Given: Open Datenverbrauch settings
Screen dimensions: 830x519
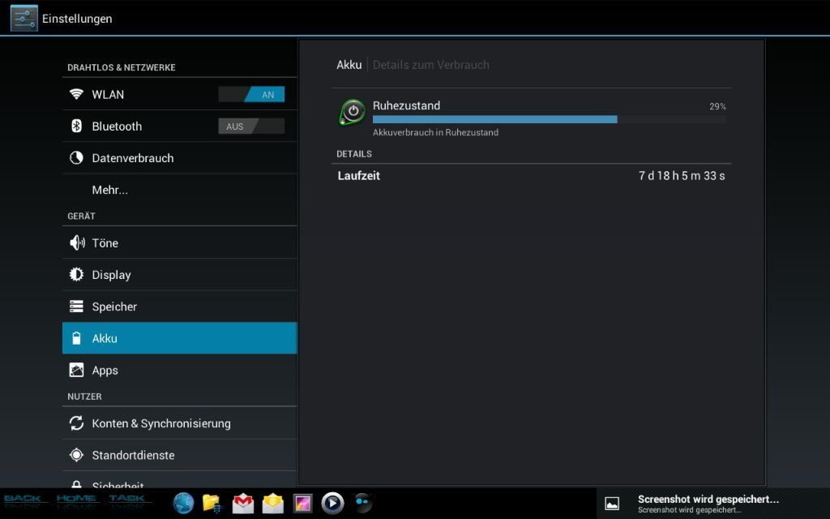Looking at the screenshot, I should click(x=179, y=158).
